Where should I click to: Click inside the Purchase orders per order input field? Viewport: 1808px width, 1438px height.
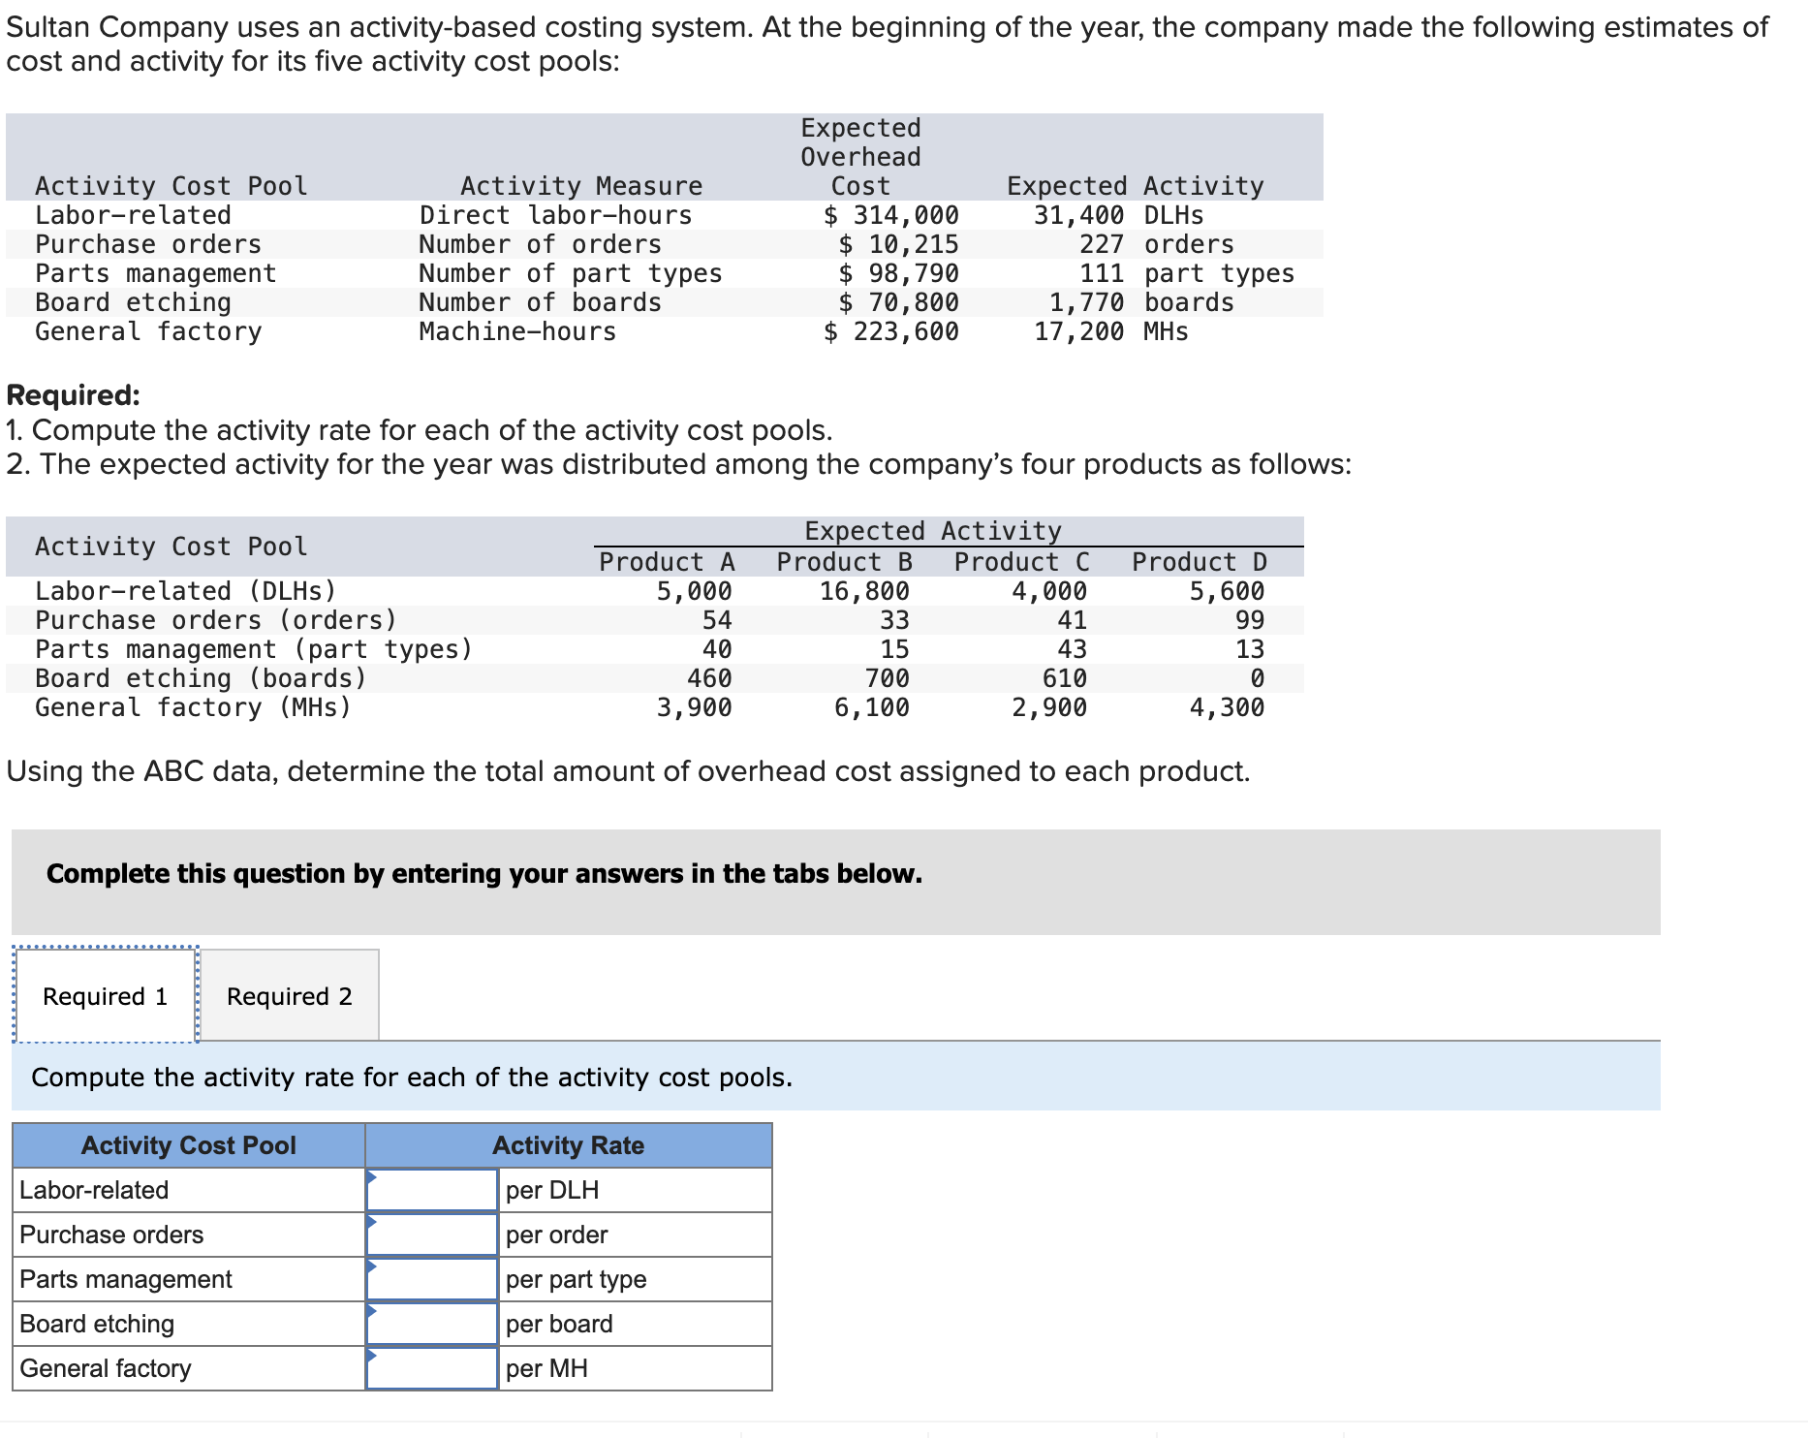click(431, 1235)
